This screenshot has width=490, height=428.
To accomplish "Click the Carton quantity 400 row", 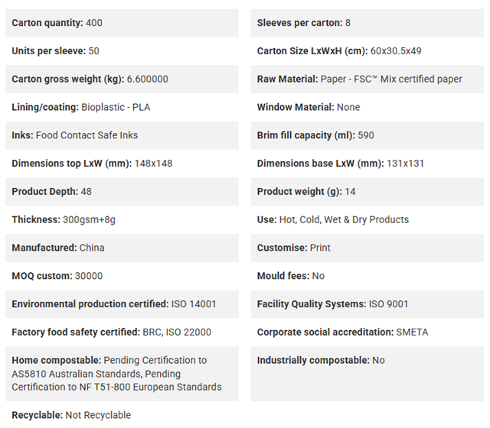I will [x=122, y=23].
